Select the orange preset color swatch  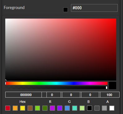tap(15, 108)
